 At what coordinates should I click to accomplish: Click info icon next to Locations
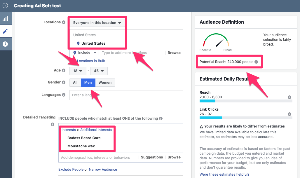pos(64,22)
